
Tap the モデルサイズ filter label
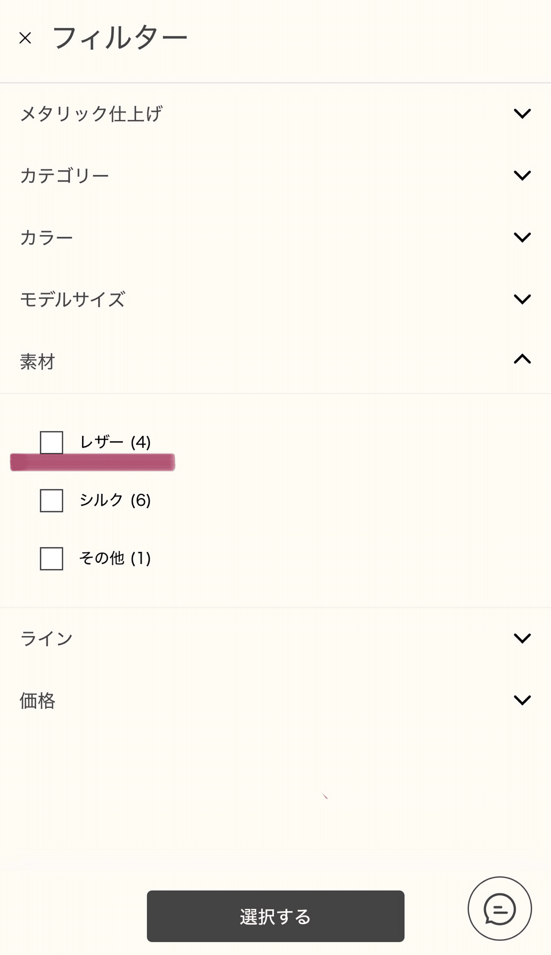(73, 299)
